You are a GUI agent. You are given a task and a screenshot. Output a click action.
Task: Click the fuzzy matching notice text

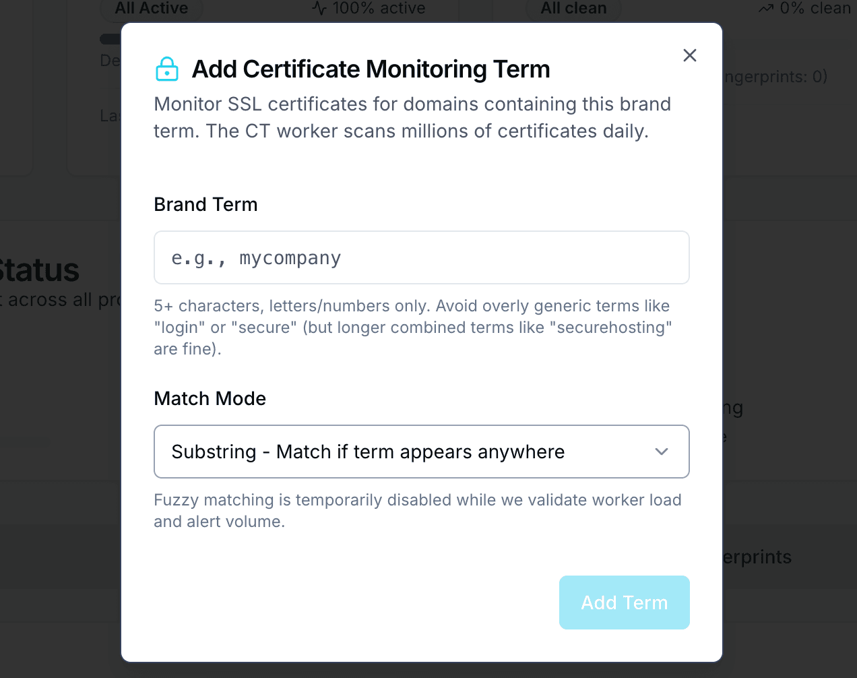click(418, 510)
